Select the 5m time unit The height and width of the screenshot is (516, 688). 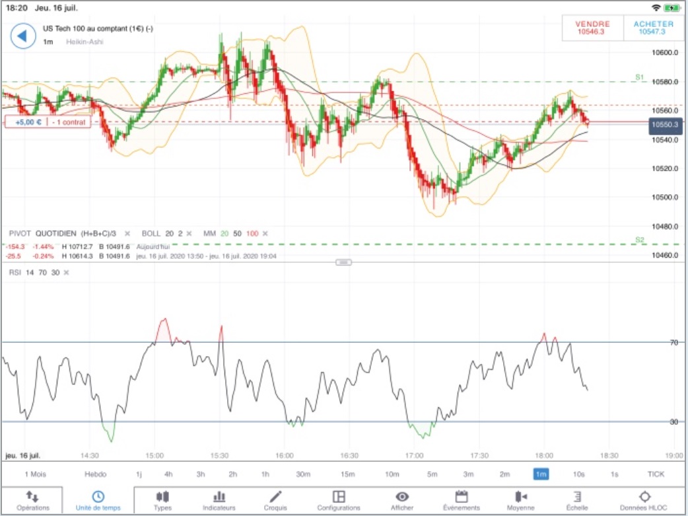(x=432, y=474)
